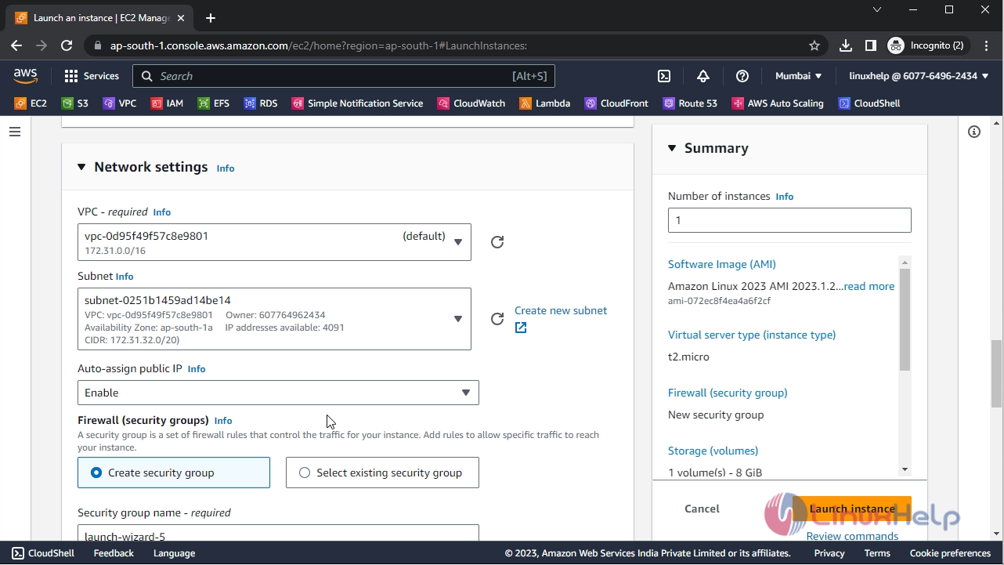Collapse the Network settings section
Screen dimensions: 1004x565
(x=81, y=167)
